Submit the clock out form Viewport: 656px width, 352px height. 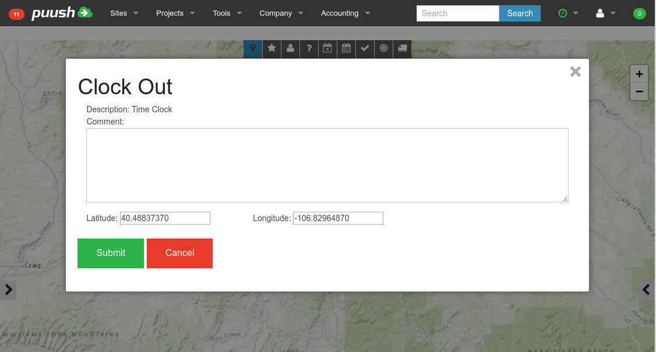[111, 253]
